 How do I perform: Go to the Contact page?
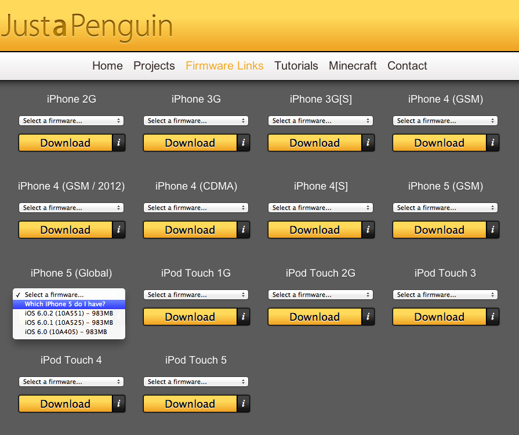408,66
